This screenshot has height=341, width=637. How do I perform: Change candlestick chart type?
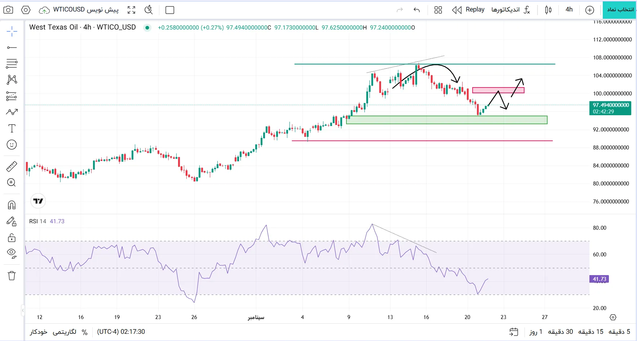pyautogui.click(x=548, y=10)
